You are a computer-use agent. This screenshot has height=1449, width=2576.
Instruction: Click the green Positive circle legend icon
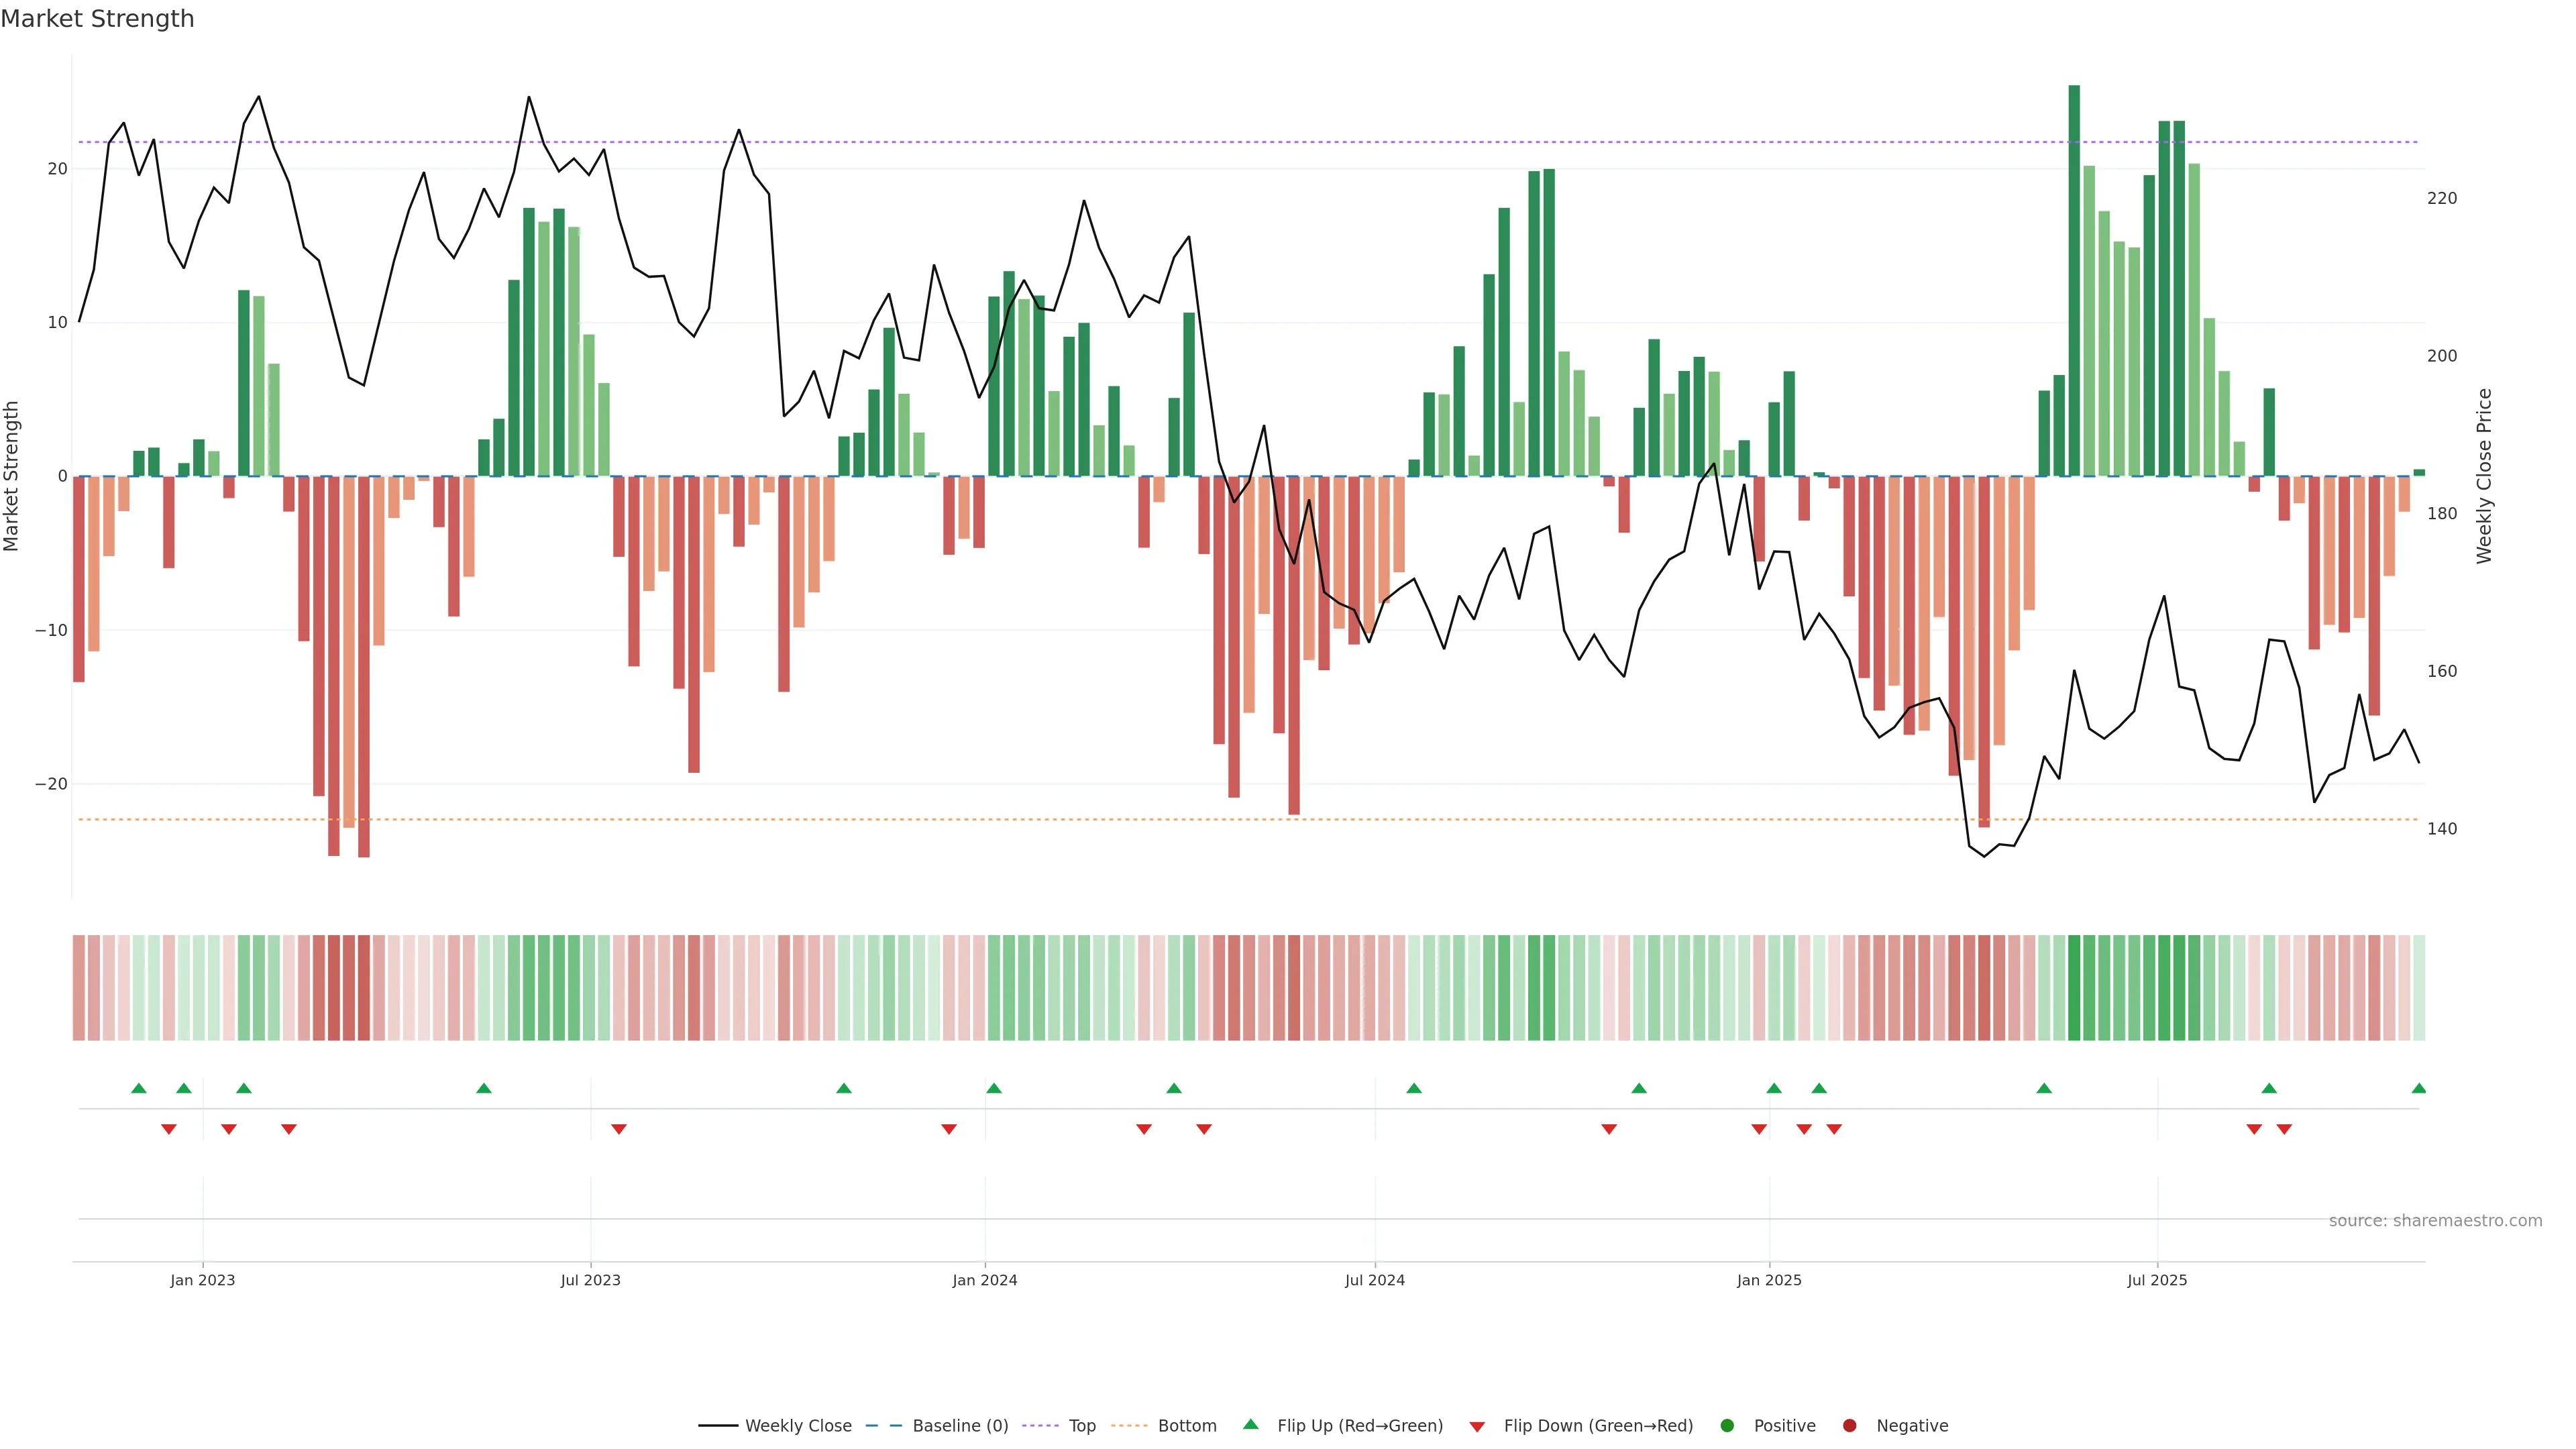pyautogui.click(x=1727, y=1426)
